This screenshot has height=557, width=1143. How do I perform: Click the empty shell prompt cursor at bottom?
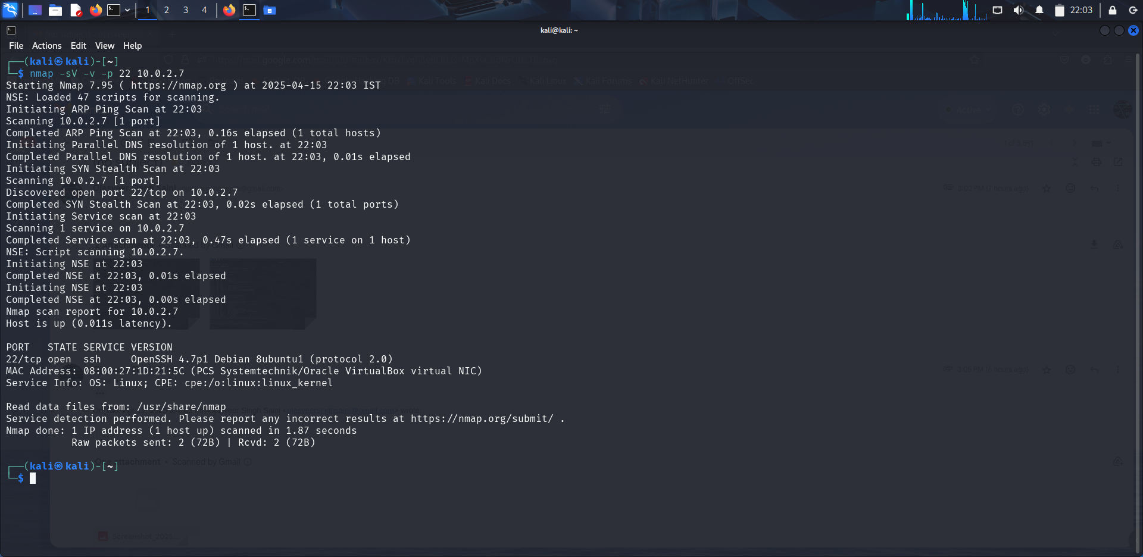point(33,478)
